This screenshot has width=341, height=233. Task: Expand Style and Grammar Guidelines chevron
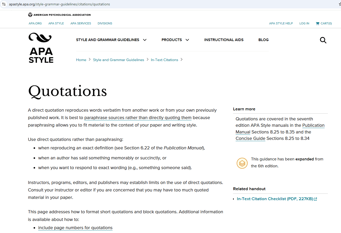click(x=145, y=40)
